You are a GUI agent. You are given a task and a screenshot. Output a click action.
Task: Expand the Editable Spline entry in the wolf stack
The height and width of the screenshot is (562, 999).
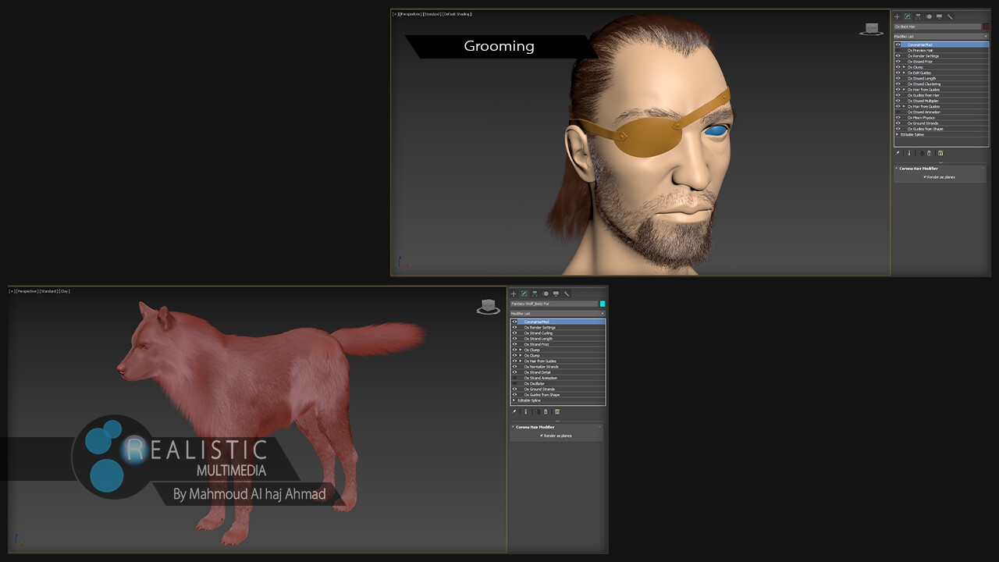[x=514, y=400]
